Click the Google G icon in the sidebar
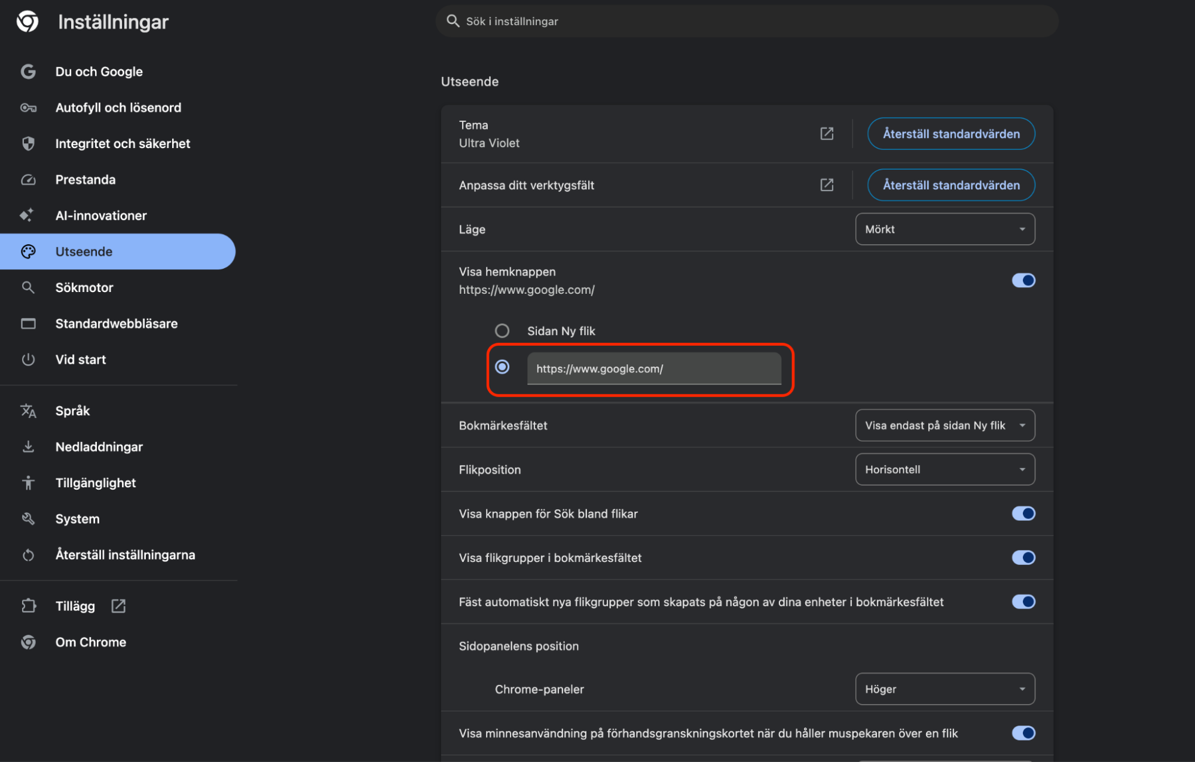This screenshot has width=1195, height=762. [28, 72]
